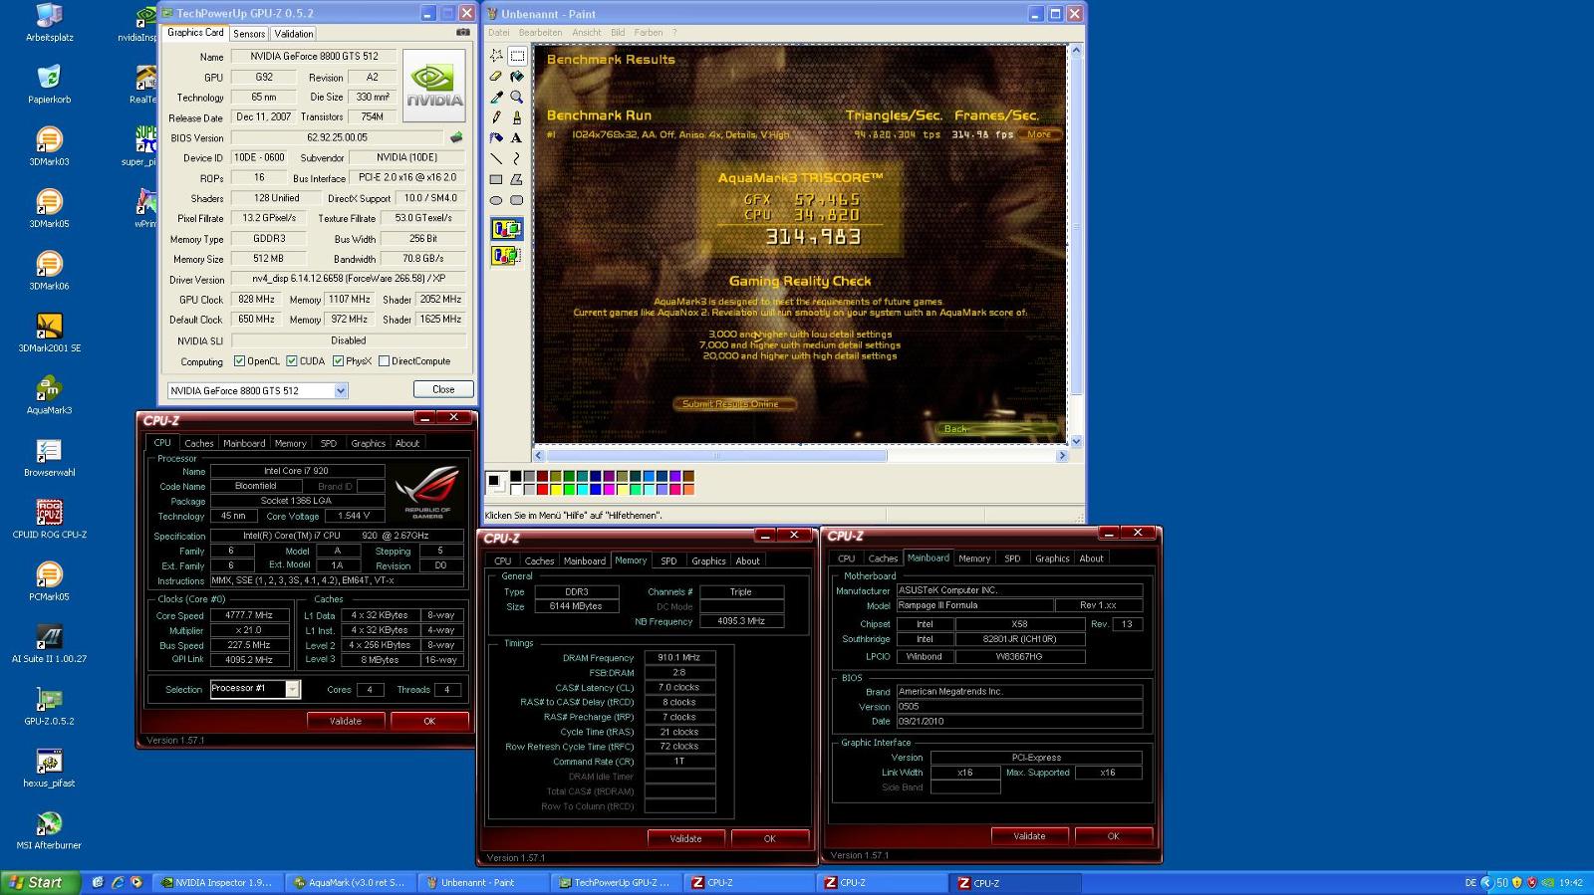The image size is (1594, 895).
Task: Open the Datei menu in Paint
Action: pos(498,32)
